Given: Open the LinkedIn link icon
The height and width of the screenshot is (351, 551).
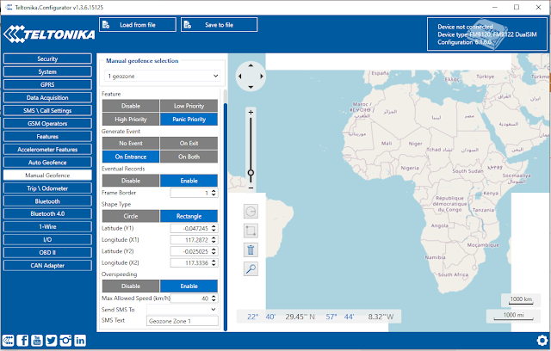Looking at the screenshot, I should click(x=80, y=341).
